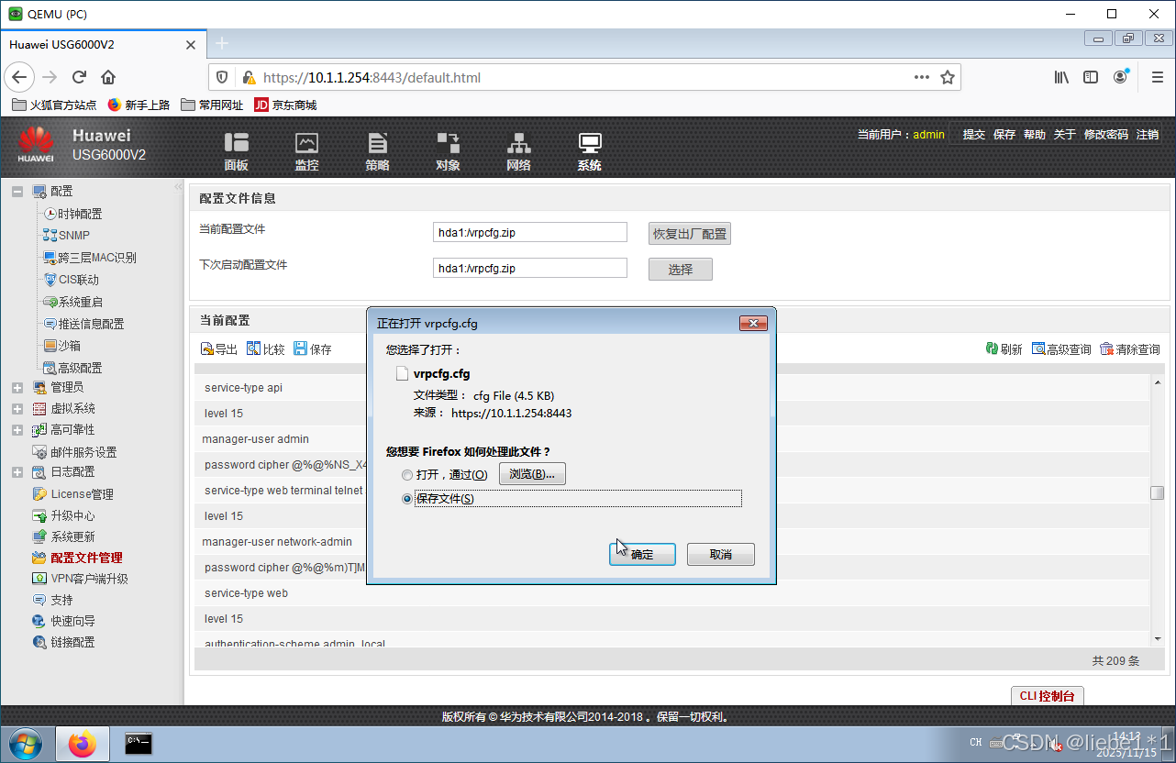1176x763 pixels.
Task: Confirm download with 确定 button
Action: click(x=642, y=555)
